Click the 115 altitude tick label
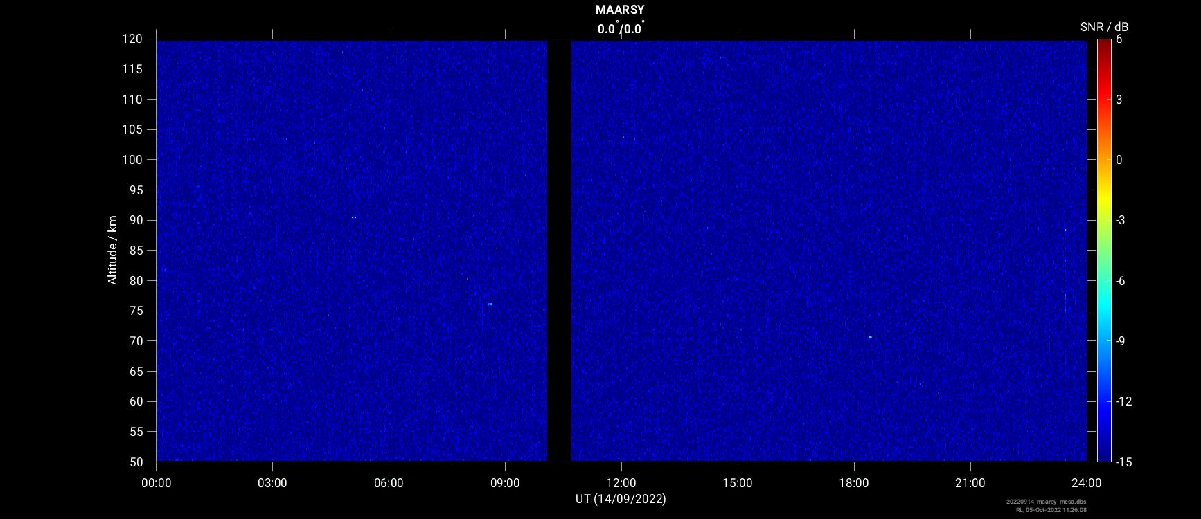Screen dimensions: 1201x519 click(134, 69)
